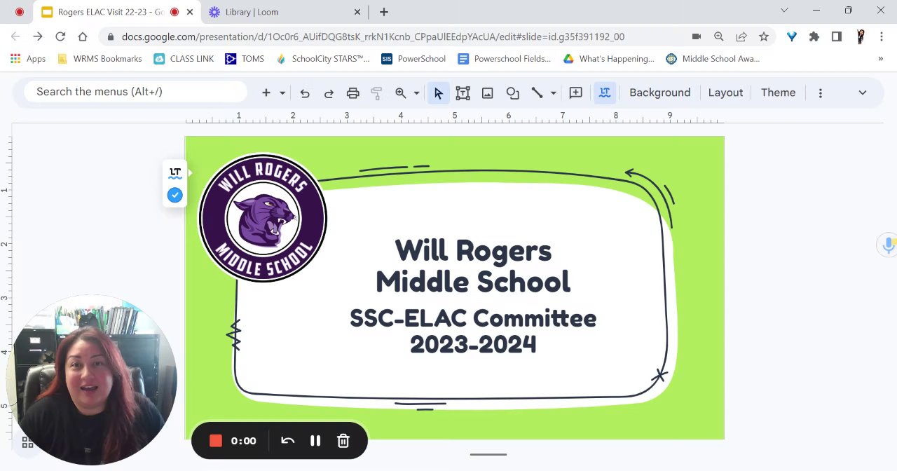The image size is (897, 471).
Task: Undo the last action in Slides toolbar
Action: (305, 93)
